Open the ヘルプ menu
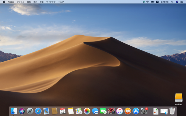Image resolution: width=186 pixels, height=116 pixels. click(x=61, y=2)
